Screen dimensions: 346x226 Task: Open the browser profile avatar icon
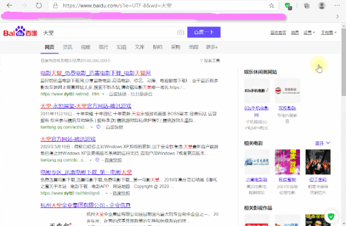click(x=321, y=5)
